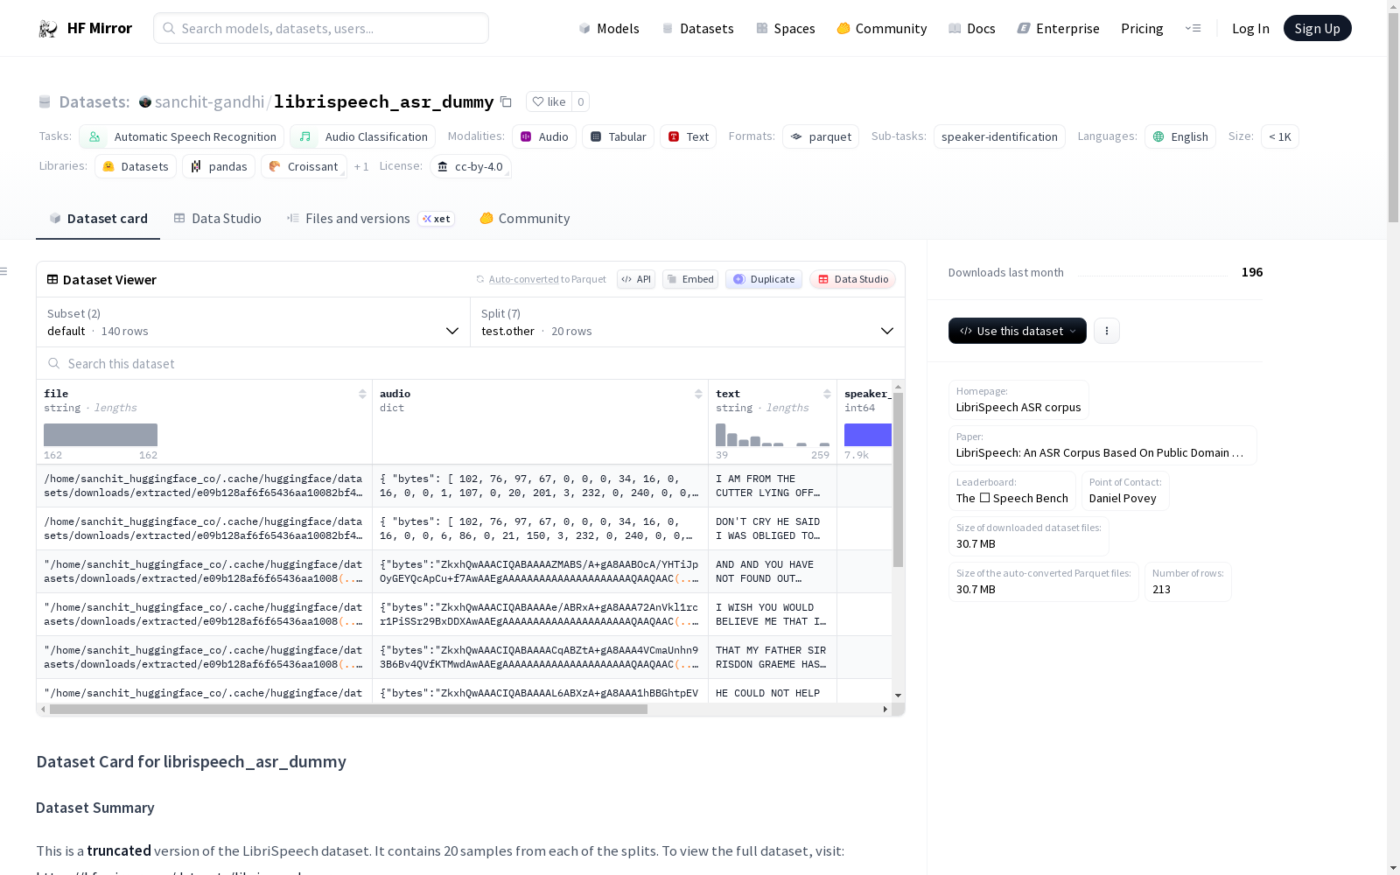Click the speaker-identification sub-task tag

999,136
